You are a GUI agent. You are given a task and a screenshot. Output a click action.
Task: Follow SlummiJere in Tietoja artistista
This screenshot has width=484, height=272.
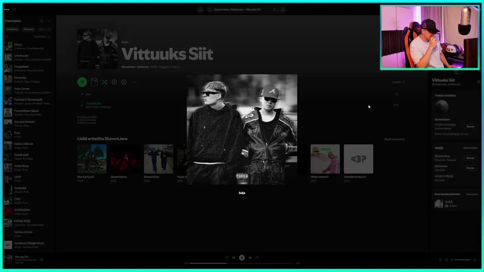click(470, 127)
